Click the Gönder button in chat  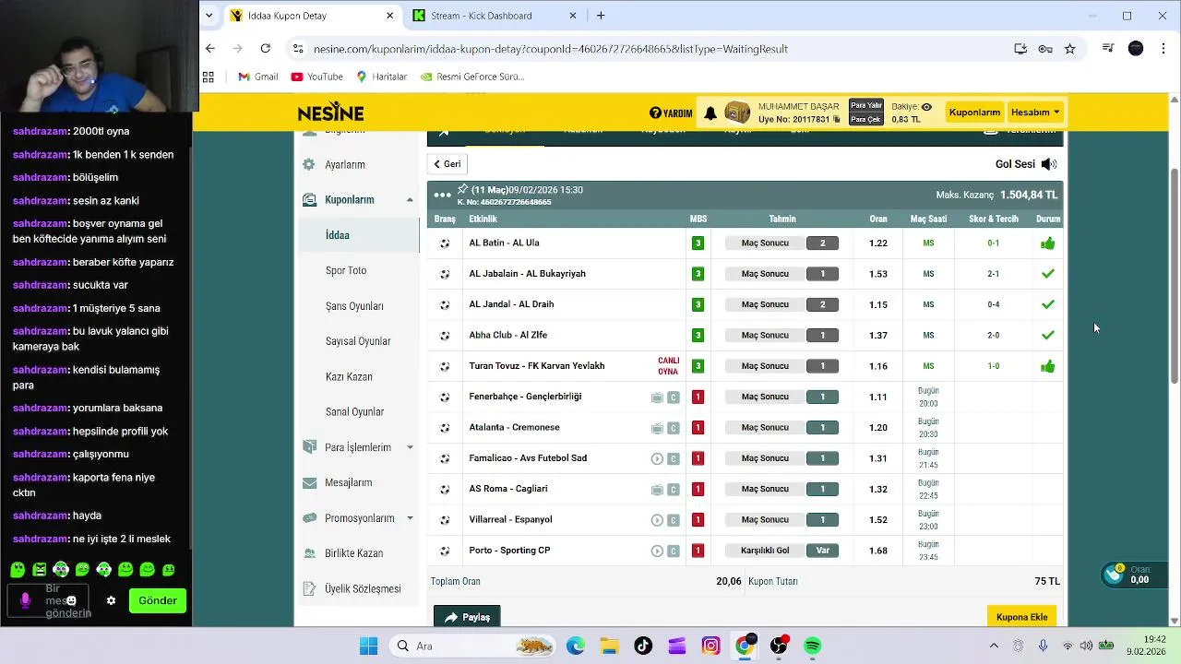coord(158,600)
